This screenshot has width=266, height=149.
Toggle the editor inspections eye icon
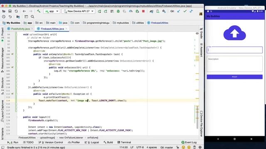point(197,34)
